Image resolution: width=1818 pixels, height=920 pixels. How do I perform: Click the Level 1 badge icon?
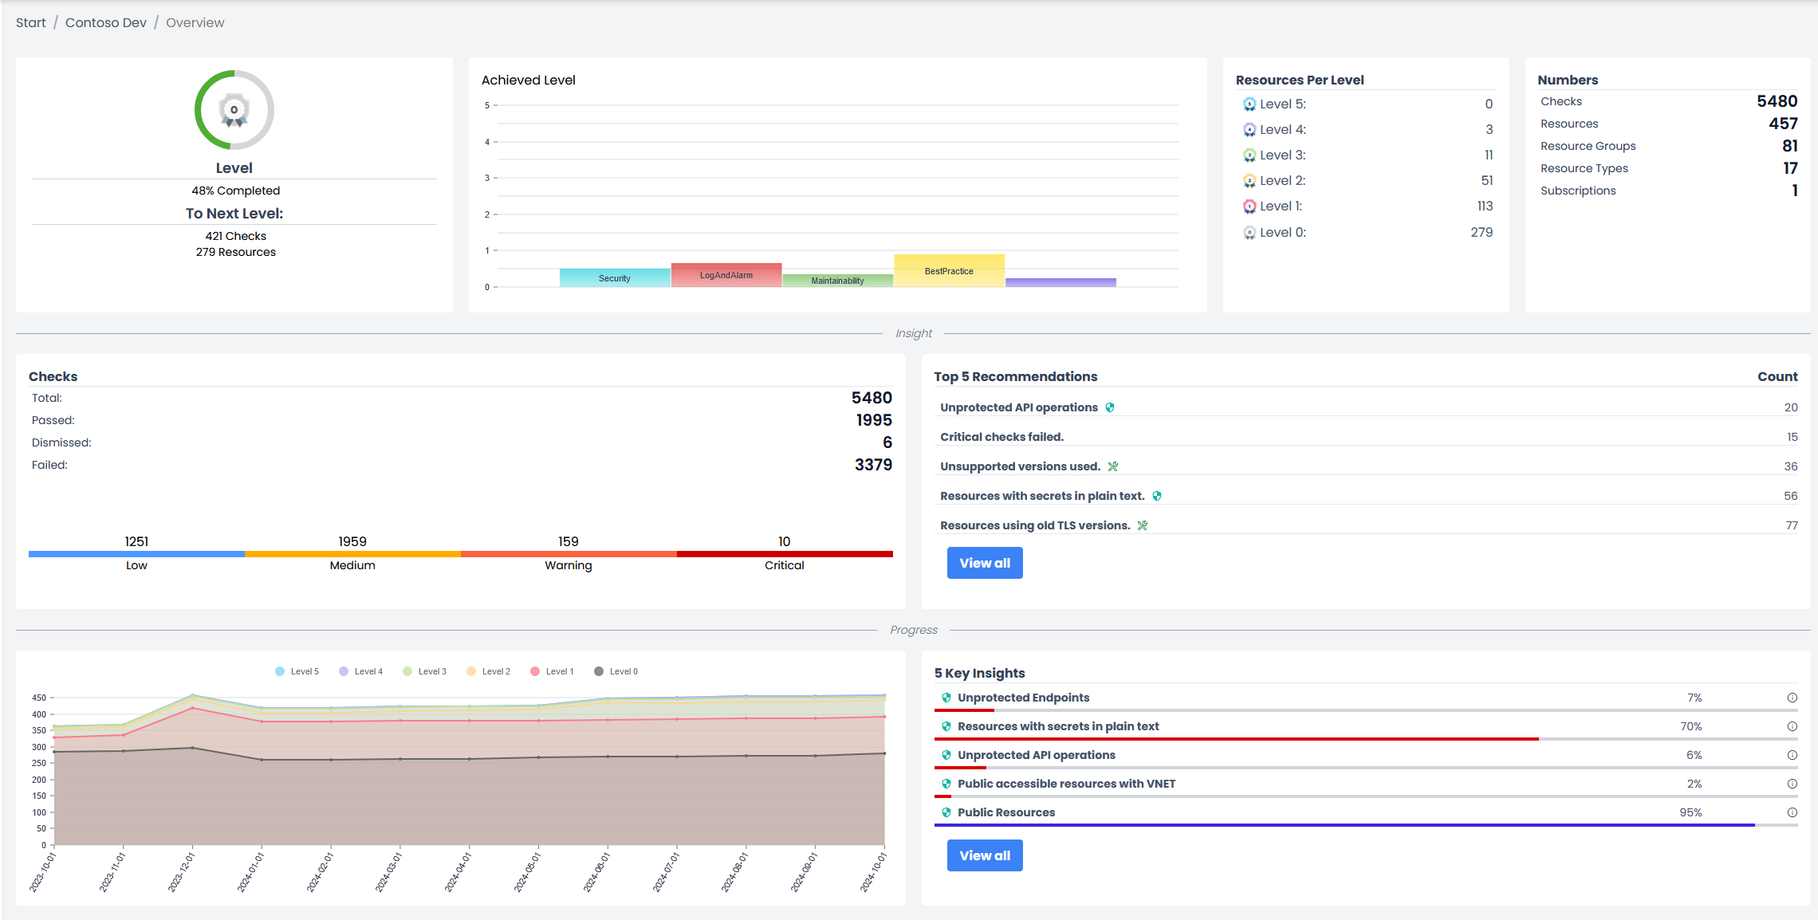tap(1249, 206)
